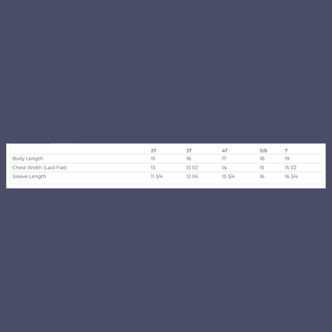Select the 3T sleeve length 12 1/4
Screen dimensions: 332x332
[x=192, y=176]
